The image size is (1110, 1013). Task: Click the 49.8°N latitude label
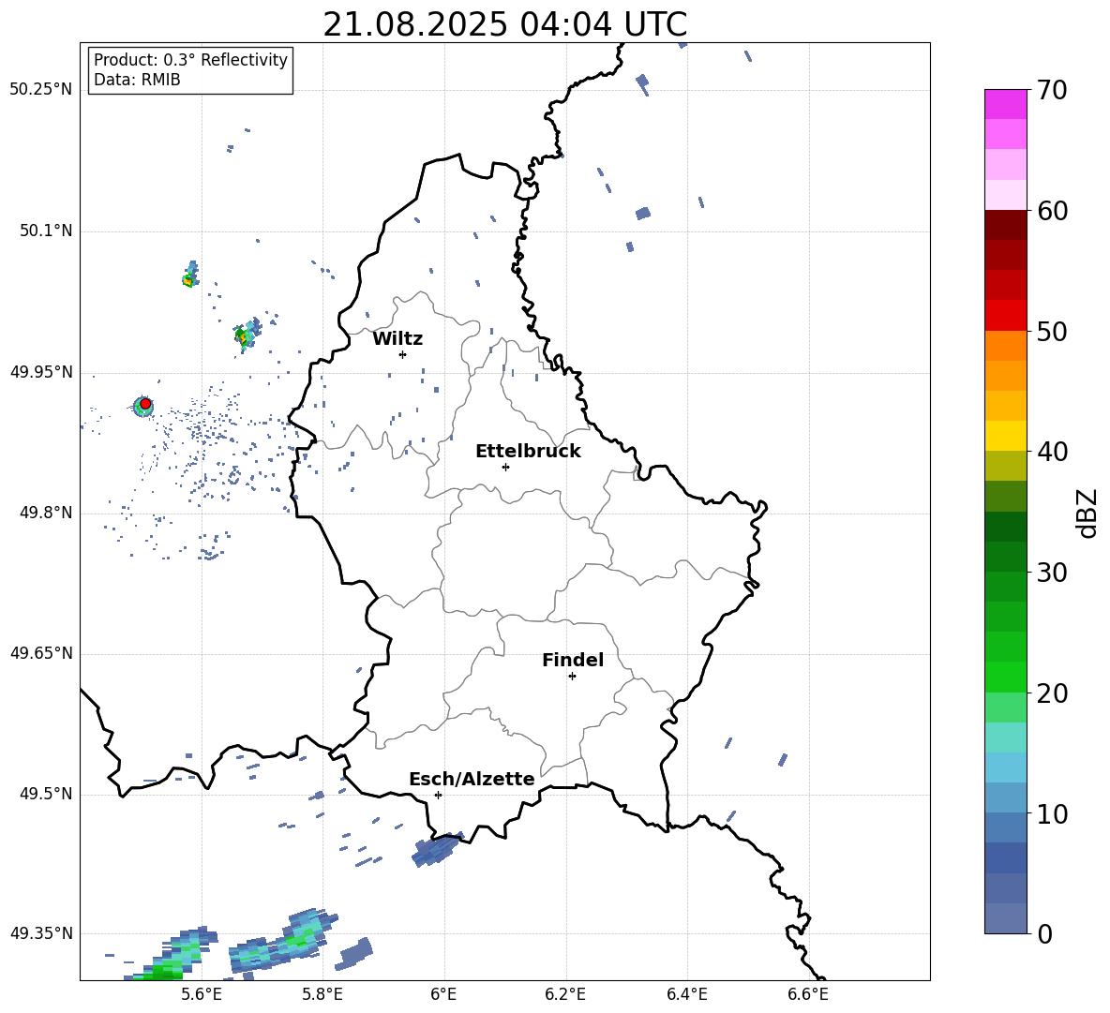point(45,513)
